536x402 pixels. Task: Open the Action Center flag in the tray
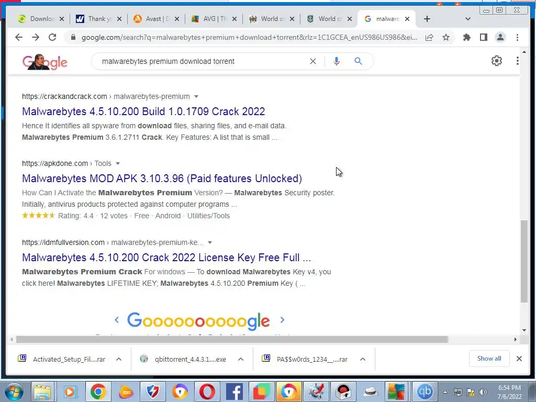coord(471,392)
